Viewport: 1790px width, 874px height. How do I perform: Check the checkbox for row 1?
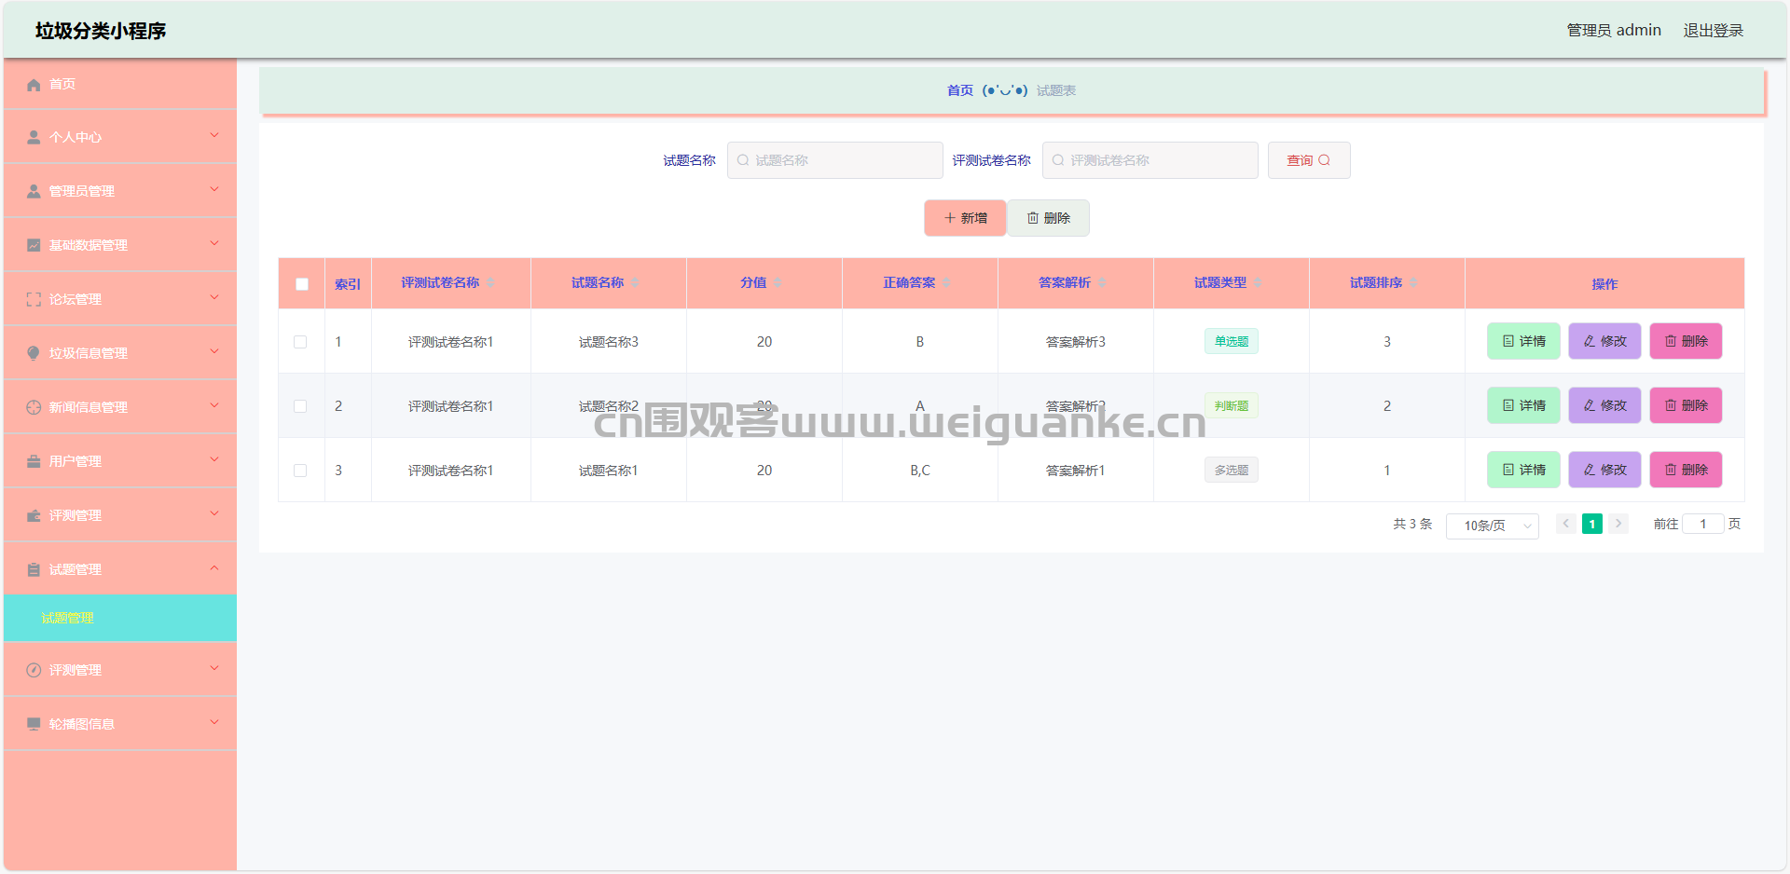300,342
